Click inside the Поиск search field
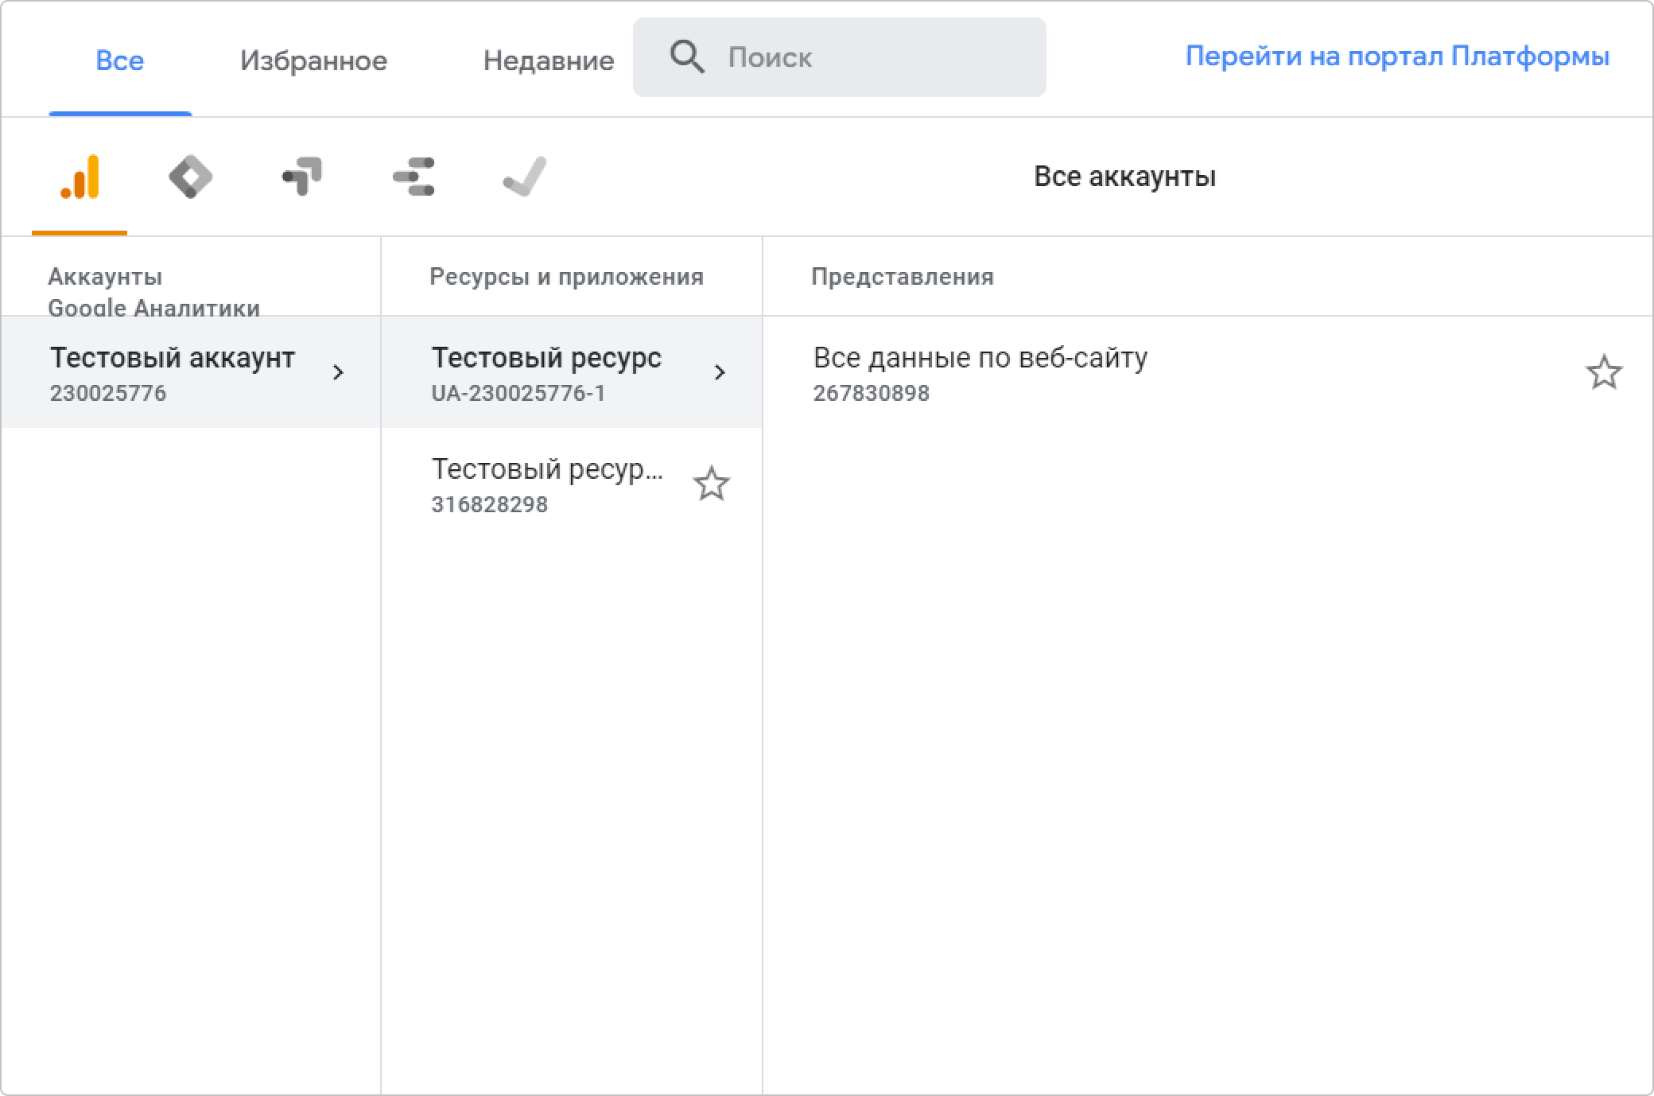This screenshot has height=1096, width=1654. 875,57
